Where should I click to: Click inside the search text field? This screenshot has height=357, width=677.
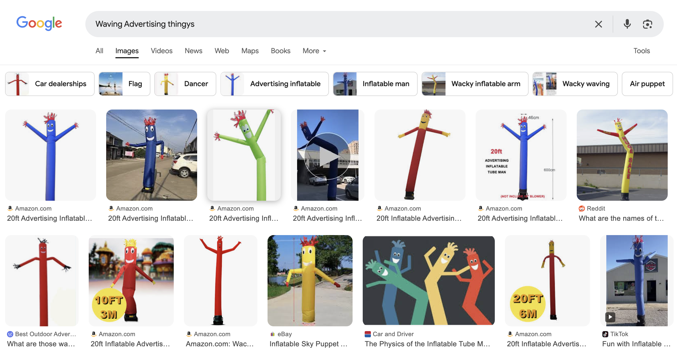click(338, 24)
